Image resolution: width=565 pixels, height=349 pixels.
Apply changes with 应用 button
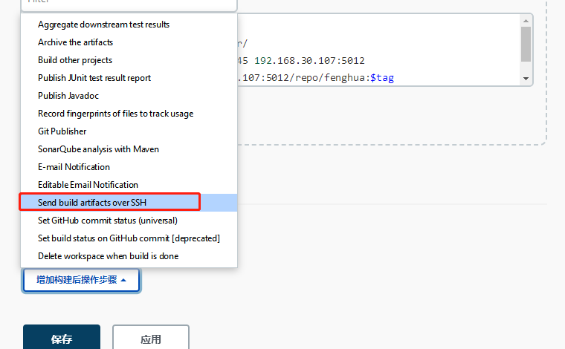point(151,339)
